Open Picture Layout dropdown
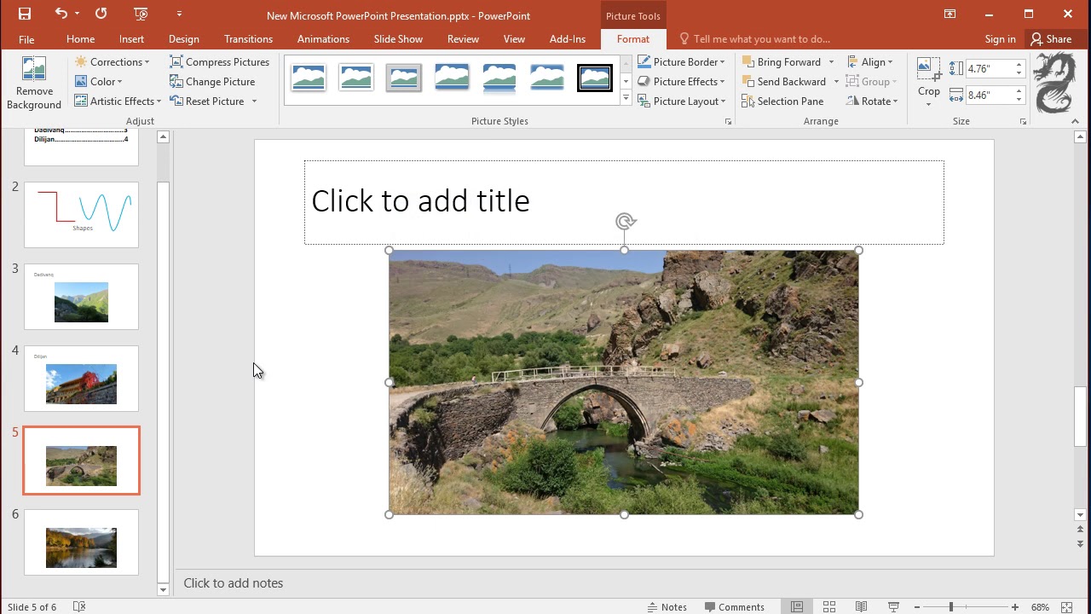Viewport: 1091px width, 614px height. 681,101
